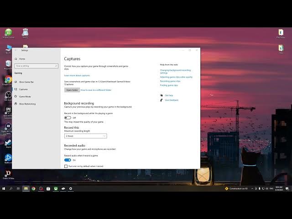Image resolution: width=292 pixels, height=219 pixels.
Task: Click the Get help icon
Action: click(x=161, y=95)
